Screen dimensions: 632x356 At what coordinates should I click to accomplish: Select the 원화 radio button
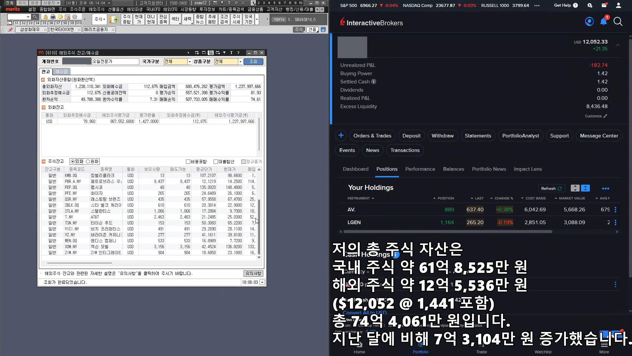88,162
